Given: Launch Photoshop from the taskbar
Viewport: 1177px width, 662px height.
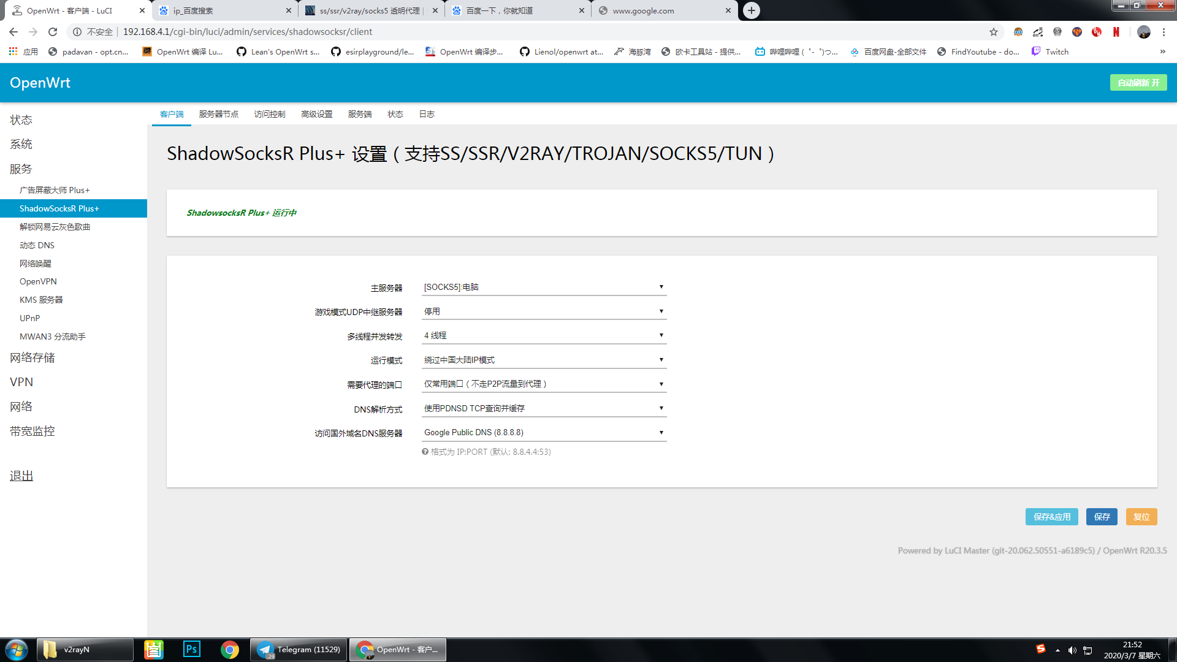Looking at the screenshot, I should (191, 649).
